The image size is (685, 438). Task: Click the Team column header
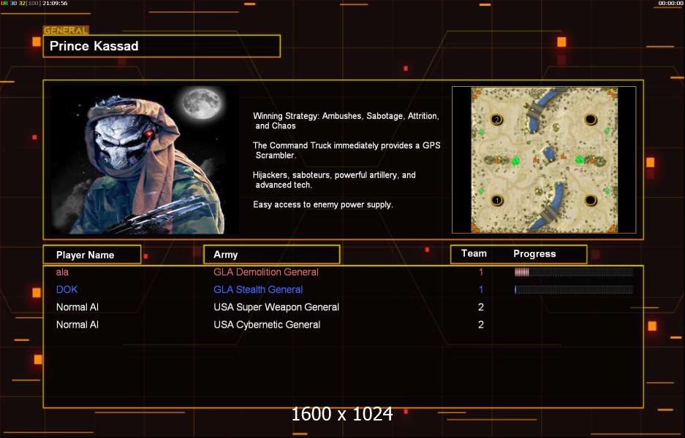[x=474, y=253]
